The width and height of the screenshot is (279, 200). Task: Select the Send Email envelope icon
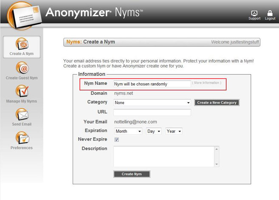(x=22, y=115)
